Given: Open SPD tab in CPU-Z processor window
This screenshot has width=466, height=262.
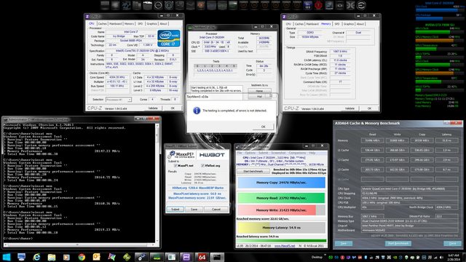Looking at the screenshot, I should pyautogui.click(x=141, y=24).
